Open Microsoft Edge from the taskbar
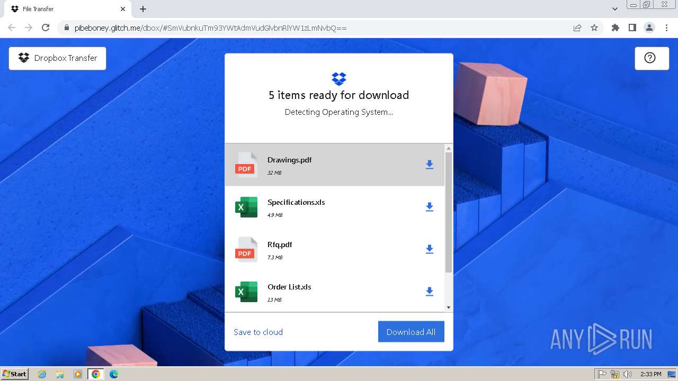The width and height of the screenshot is (678, 381). (113, 374)
